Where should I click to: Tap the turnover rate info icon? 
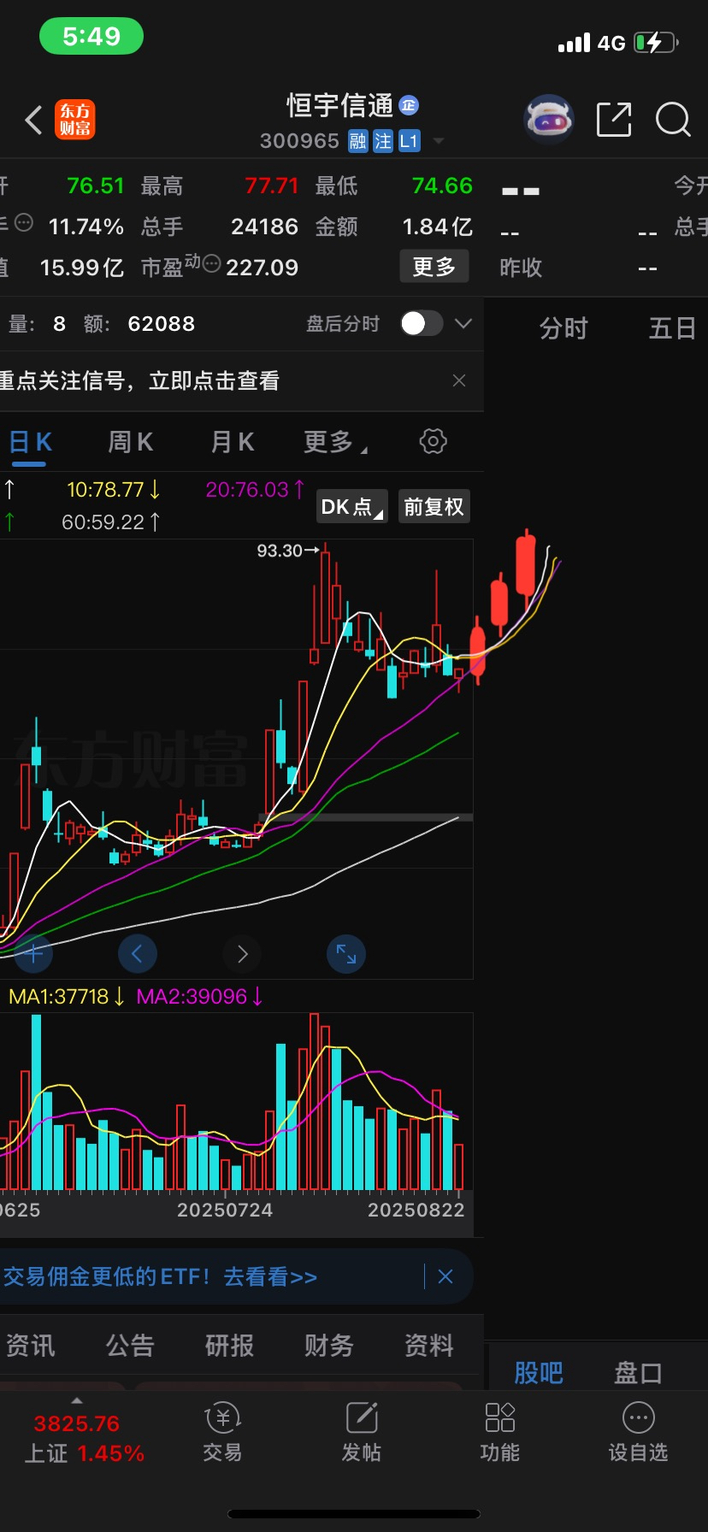(x=24, y=223)
